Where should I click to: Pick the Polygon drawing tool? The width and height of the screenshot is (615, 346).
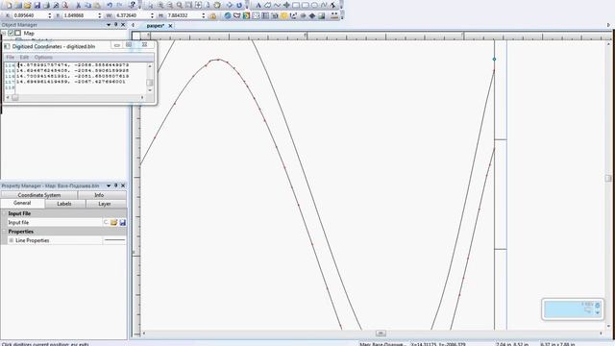tap(267, 5)
